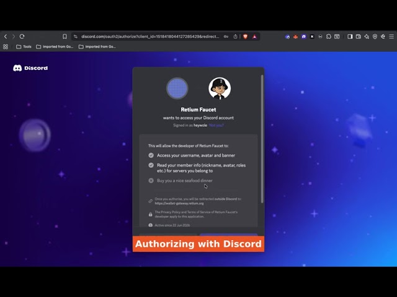This screenshot has height=297, width=397.
Task: Open the first Imported from Go... folder
Action: (x=55, y=47)
